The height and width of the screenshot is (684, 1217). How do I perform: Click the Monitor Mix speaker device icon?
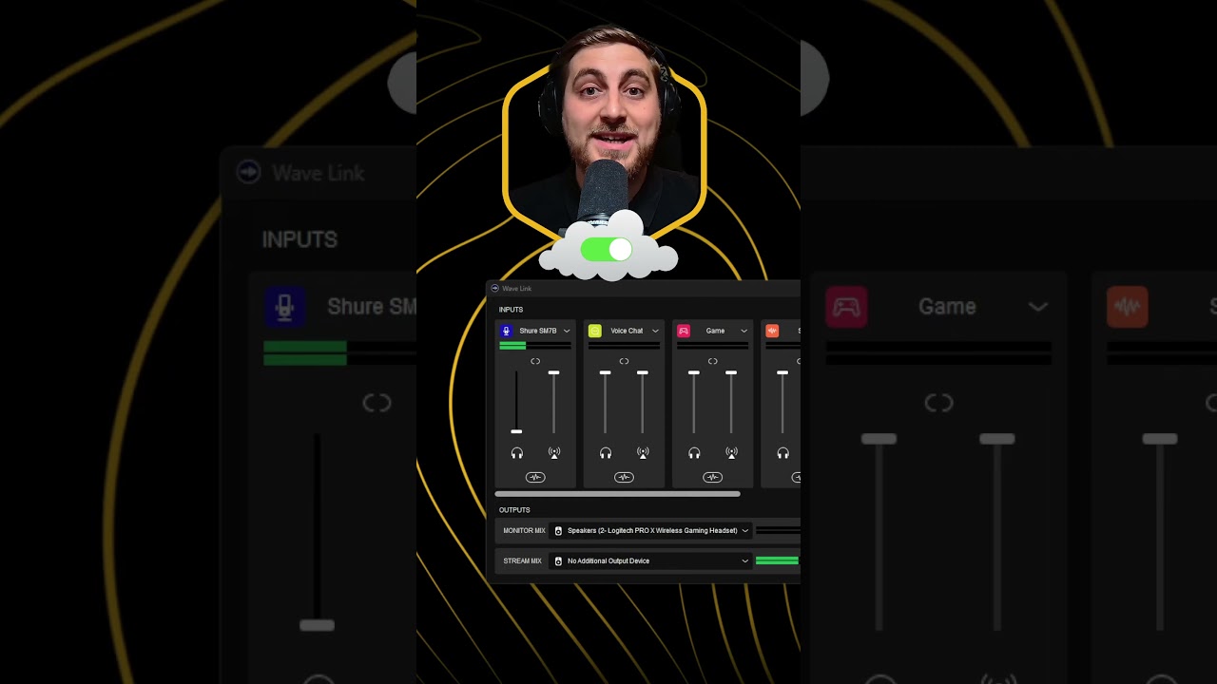(x=558, y=531)
